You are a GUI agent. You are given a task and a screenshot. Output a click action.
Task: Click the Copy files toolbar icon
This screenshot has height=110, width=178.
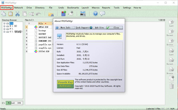[4, 14]
